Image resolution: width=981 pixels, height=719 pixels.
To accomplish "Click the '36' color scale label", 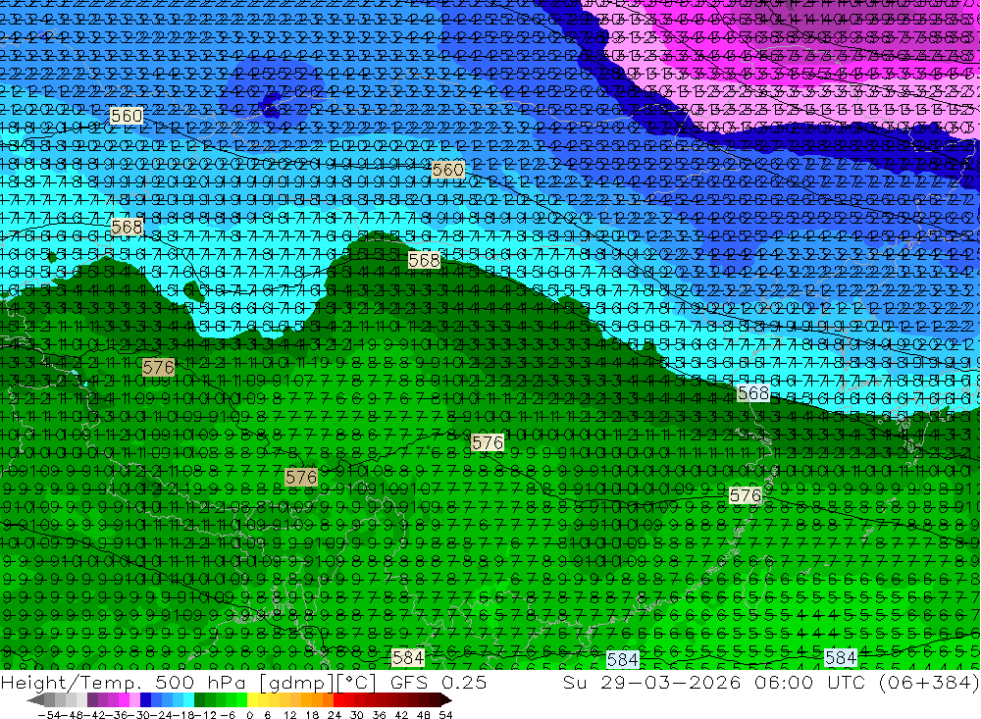I will 379,715.
